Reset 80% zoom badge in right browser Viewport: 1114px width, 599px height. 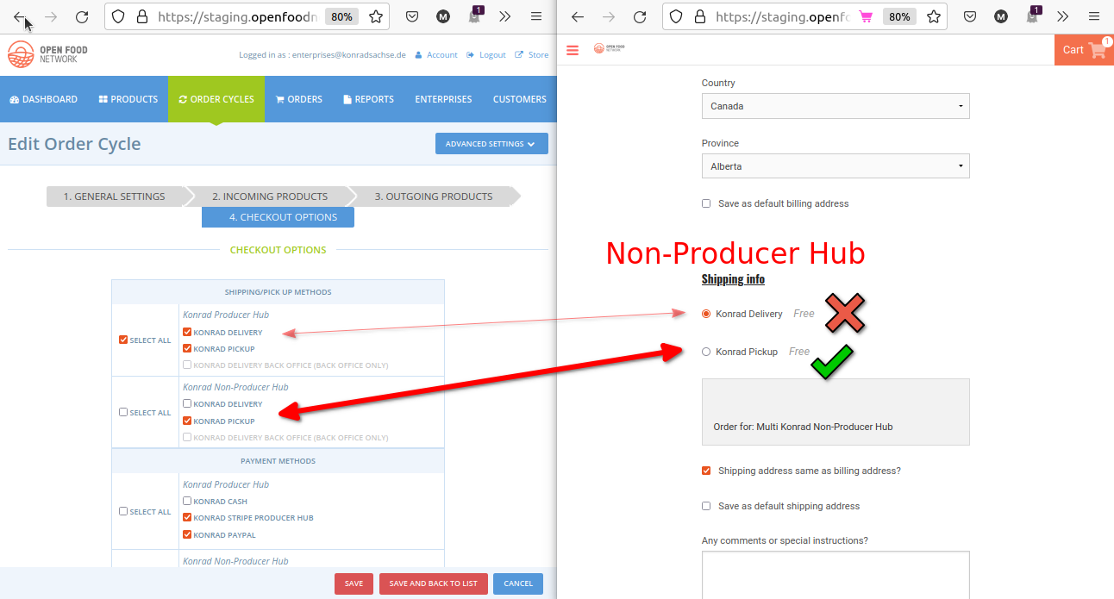899,16
